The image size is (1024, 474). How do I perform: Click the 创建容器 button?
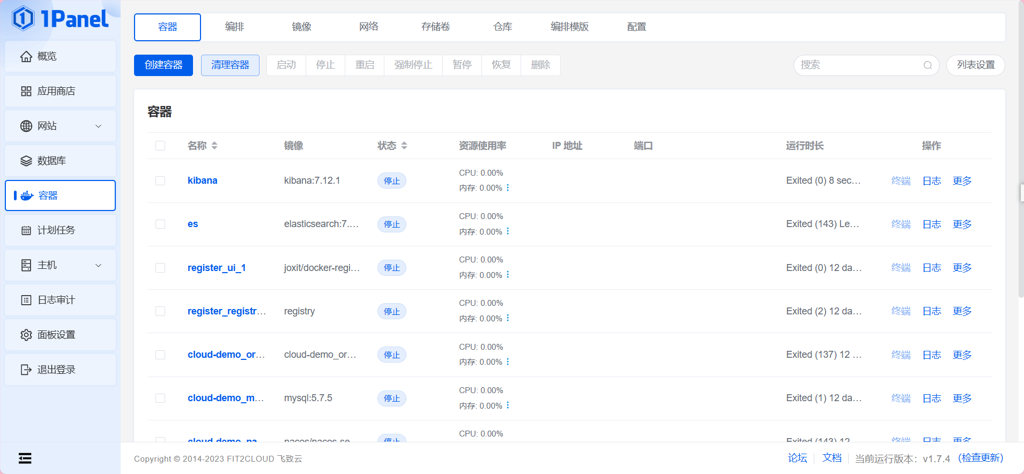pyautogui.click(x=164, y=65)
